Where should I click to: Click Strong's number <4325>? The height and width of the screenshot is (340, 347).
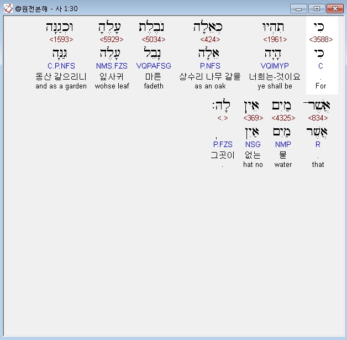283,118
